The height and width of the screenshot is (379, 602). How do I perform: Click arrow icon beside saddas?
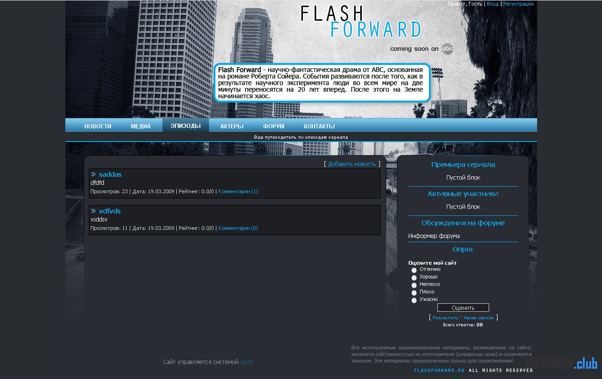[94, 174]
